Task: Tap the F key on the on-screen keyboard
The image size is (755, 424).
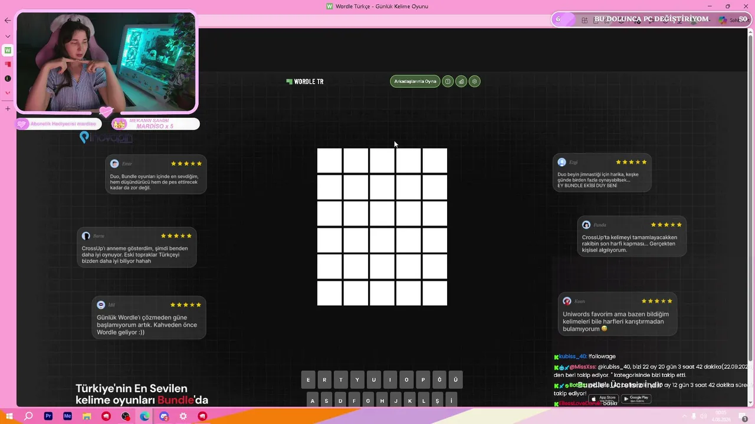Action: [354, 399]
